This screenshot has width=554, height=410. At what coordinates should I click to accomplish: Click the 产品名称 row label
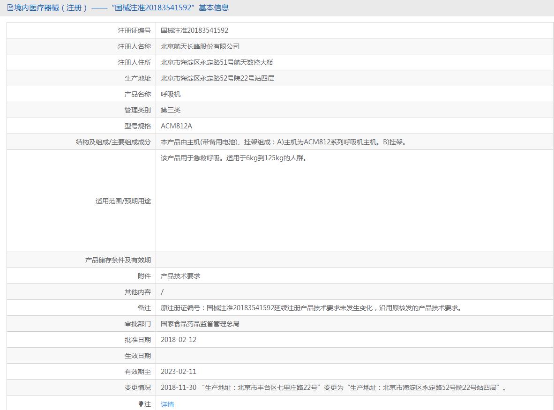tap(137, 94)
